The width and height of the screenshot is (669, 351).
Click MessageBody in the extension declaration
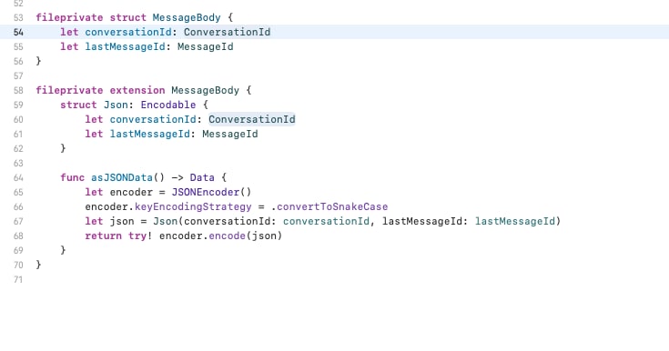tap(205, 90)
